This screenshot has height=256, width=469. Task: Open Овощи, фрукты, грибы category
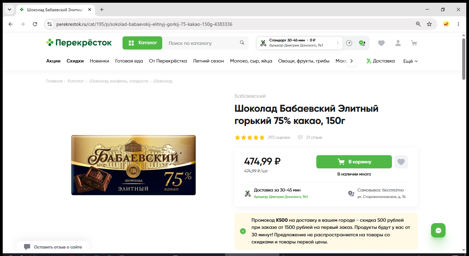pos(304,61)
